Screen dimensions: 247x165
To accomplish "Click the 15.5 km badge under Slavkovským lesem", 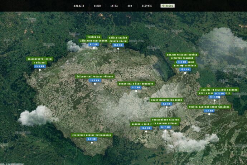I will click(40, 66).
